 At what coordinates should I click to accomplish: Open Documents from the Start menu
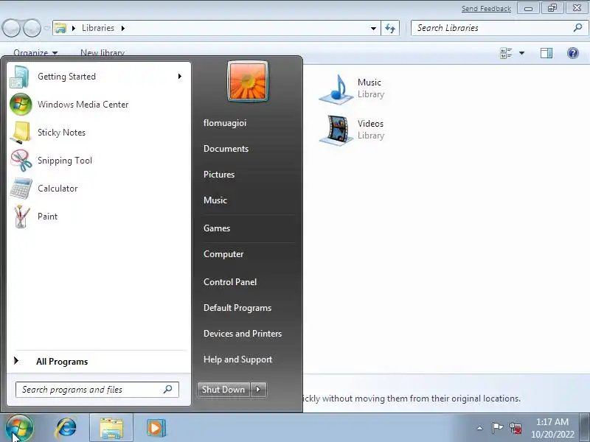click(226, 149)
